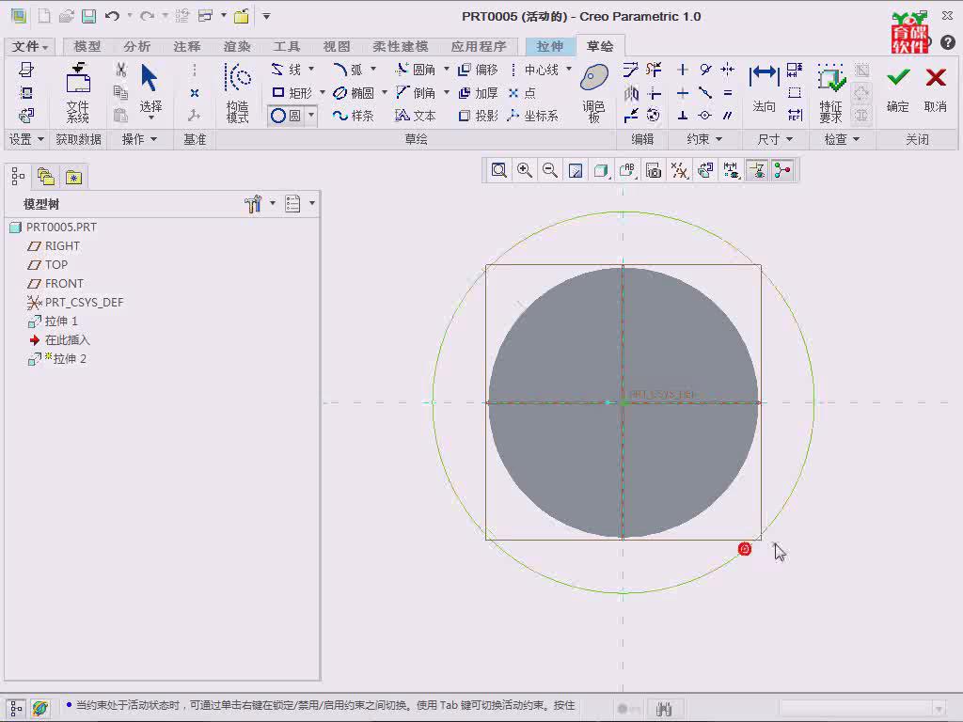
Task: Click the 法向 normal dimension tool
Action: coord(764,89)
